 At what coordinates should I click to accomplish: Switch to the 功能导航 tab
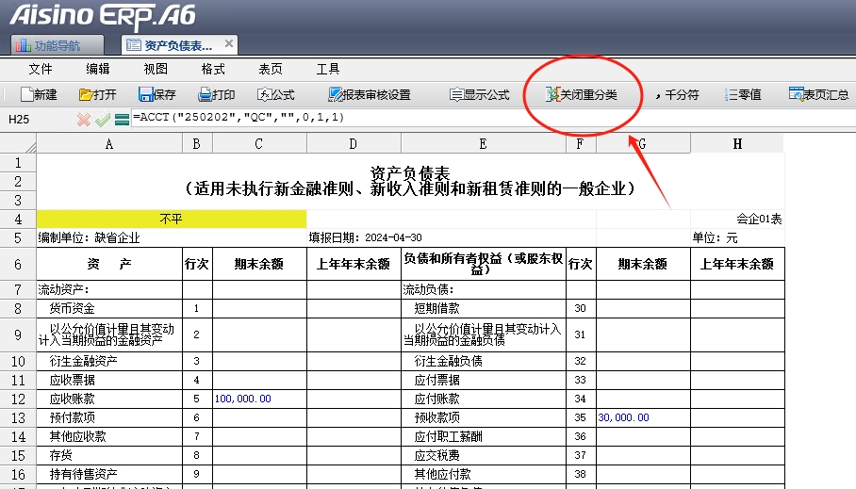[x=57, y=45]
